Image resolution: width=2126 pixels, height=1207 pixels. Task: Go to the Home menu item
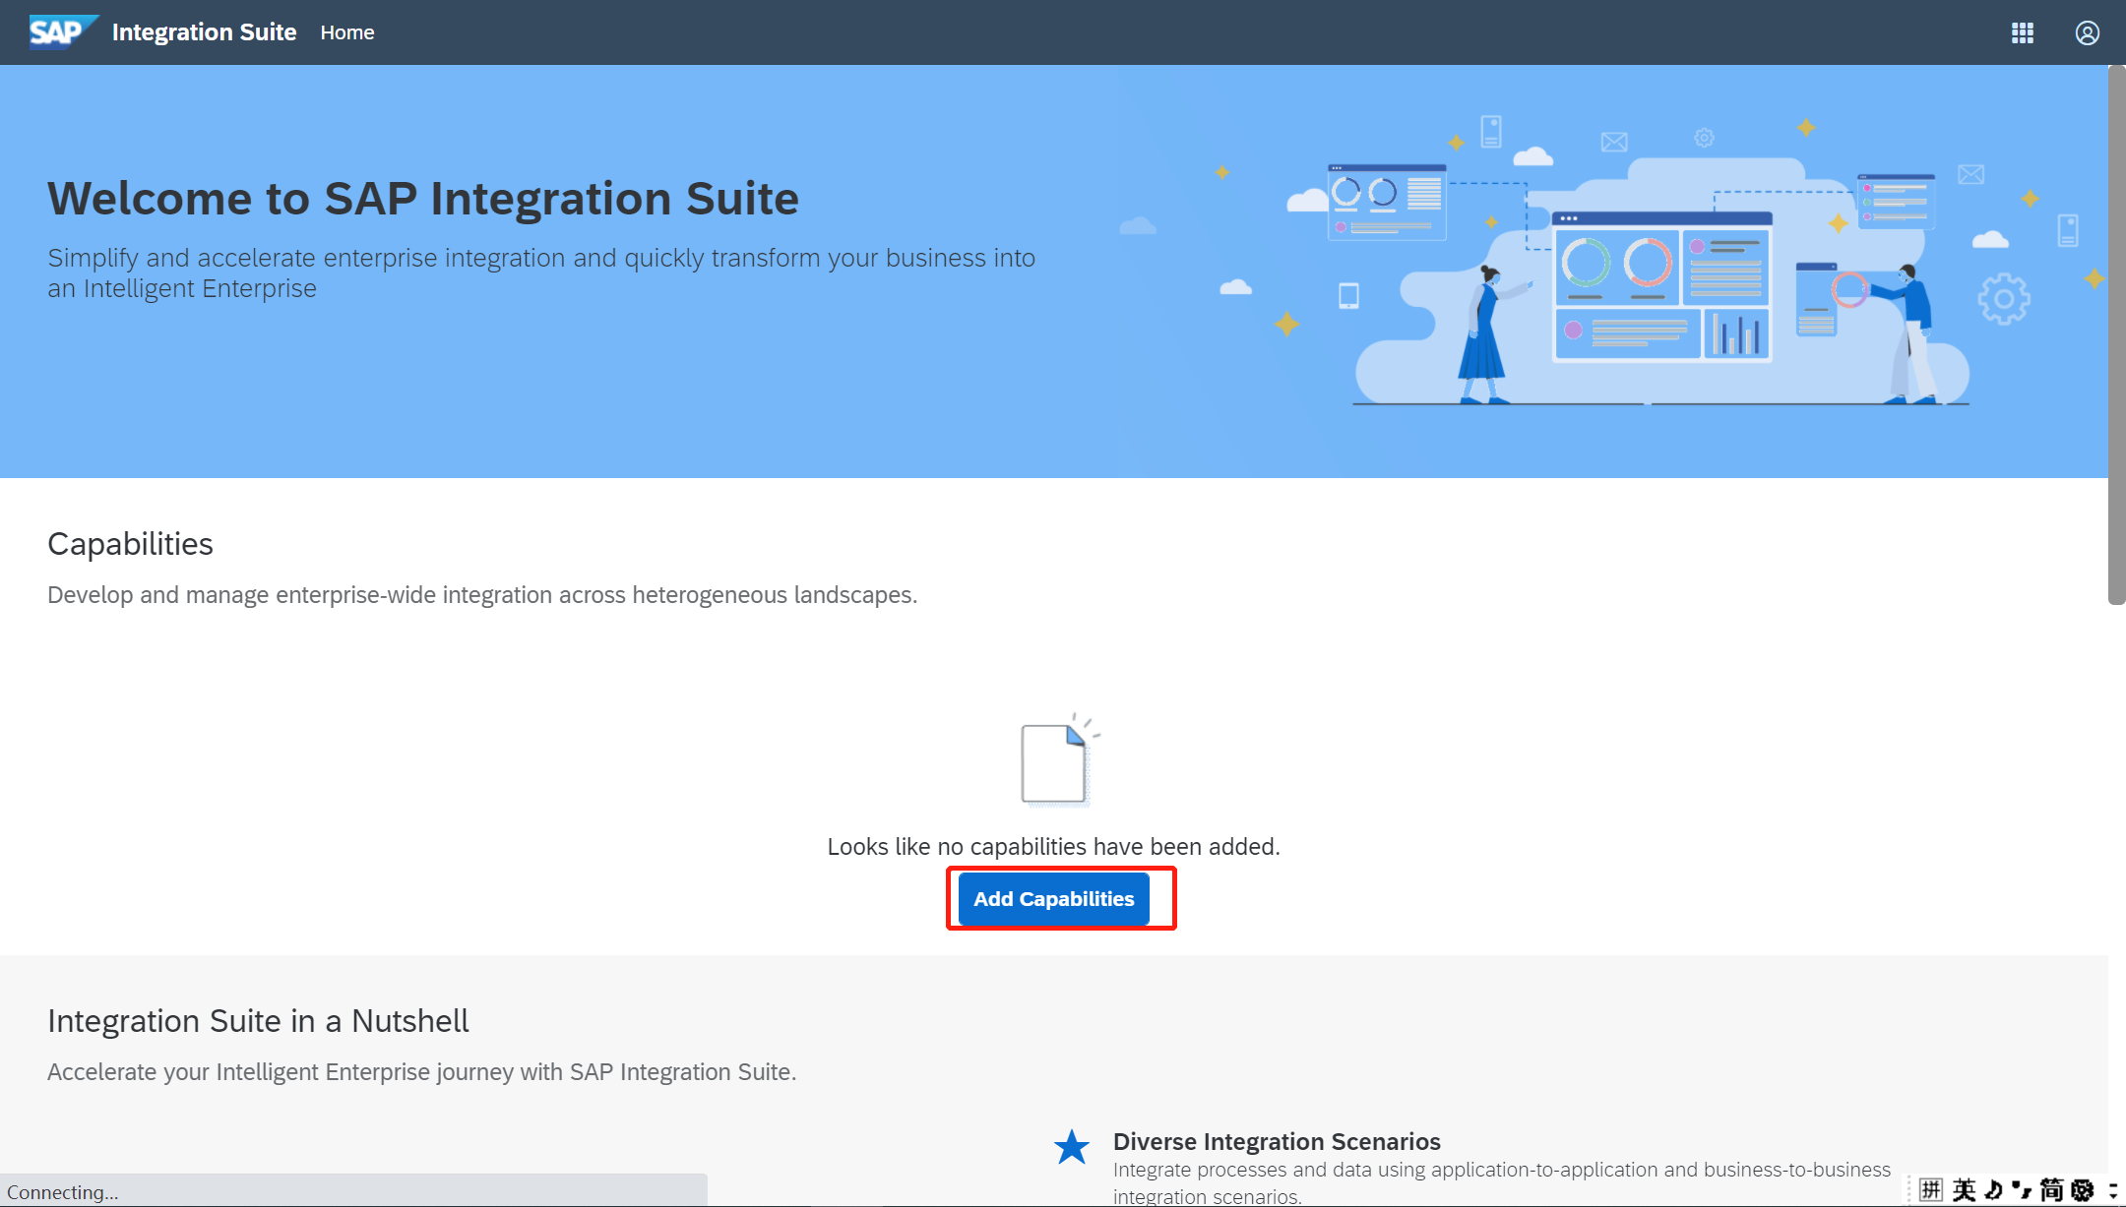coord(347,32)
